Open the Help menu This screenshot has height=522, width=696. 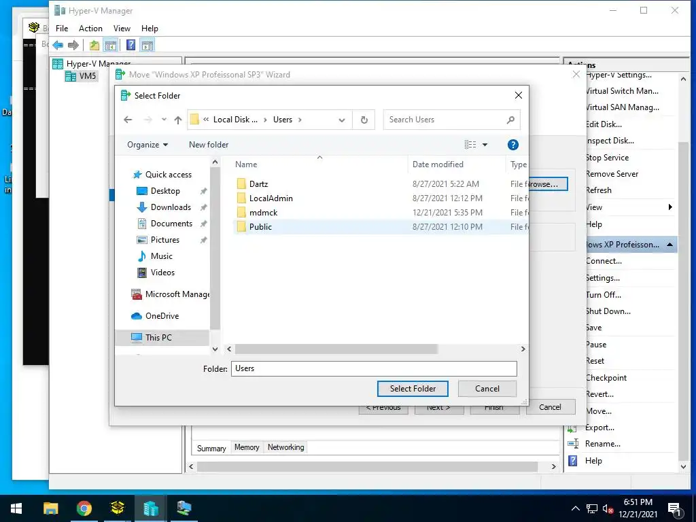[x=150, y=29]
